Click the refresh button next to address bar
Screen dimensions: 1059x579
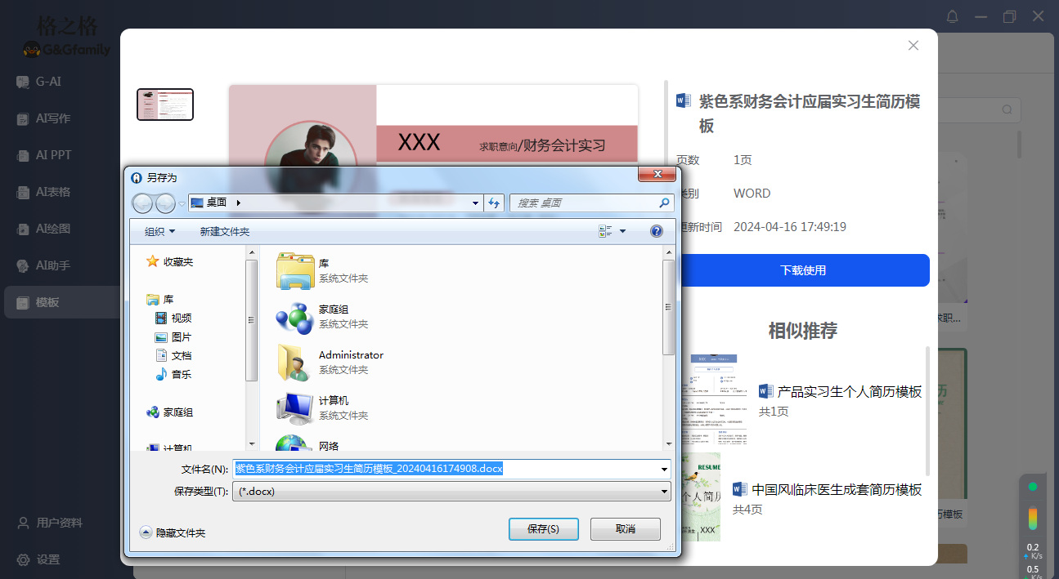[494, 203]
